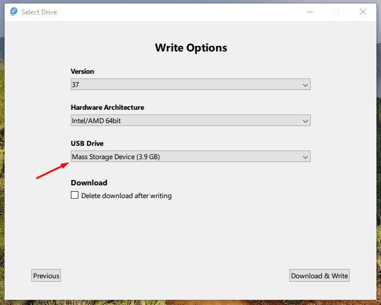Click the Hardware Architecture label
The width and height of the screenshot is (381, 305).
tap(107, 107)
